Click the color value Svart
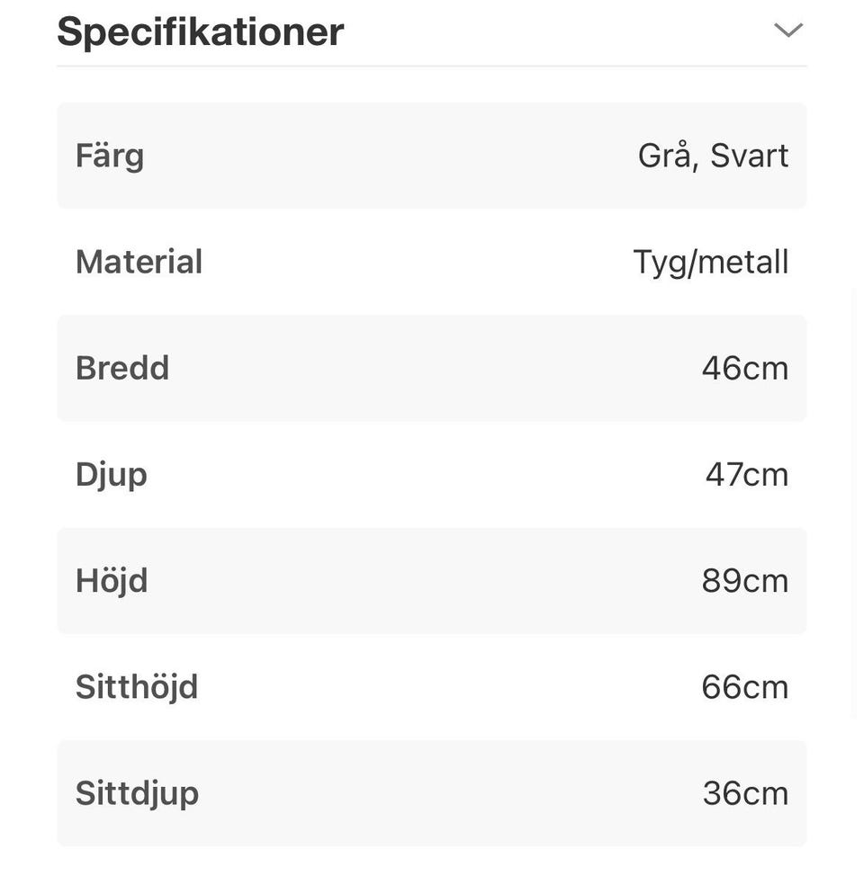 [749, 156]
